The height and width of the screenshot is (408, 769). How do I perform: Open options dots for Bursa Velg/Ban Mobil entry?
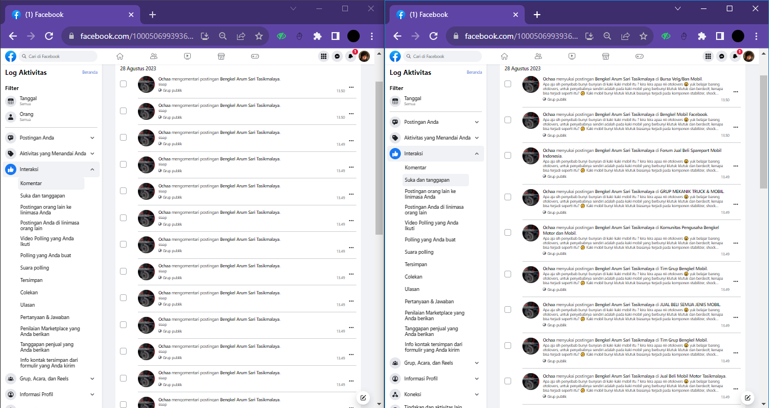pos(736,92)
